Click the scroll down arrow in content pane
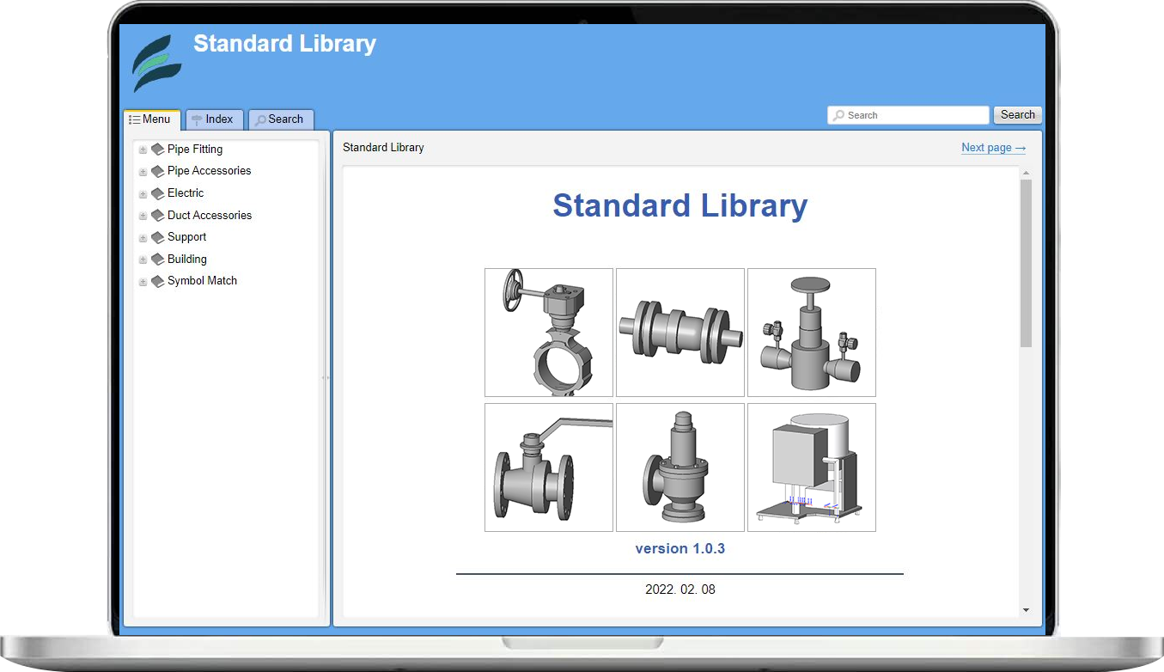The image size is (1164, 672). coord(1026,610)
